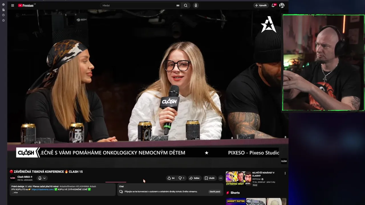The height and width of the screenshot is (205, 365).
Task: Click the #clashofthestars hashtag
Action: (67, 186)
